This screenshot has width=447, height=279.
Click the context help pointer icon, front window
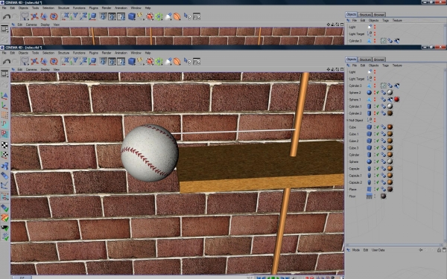click(187, 61)
